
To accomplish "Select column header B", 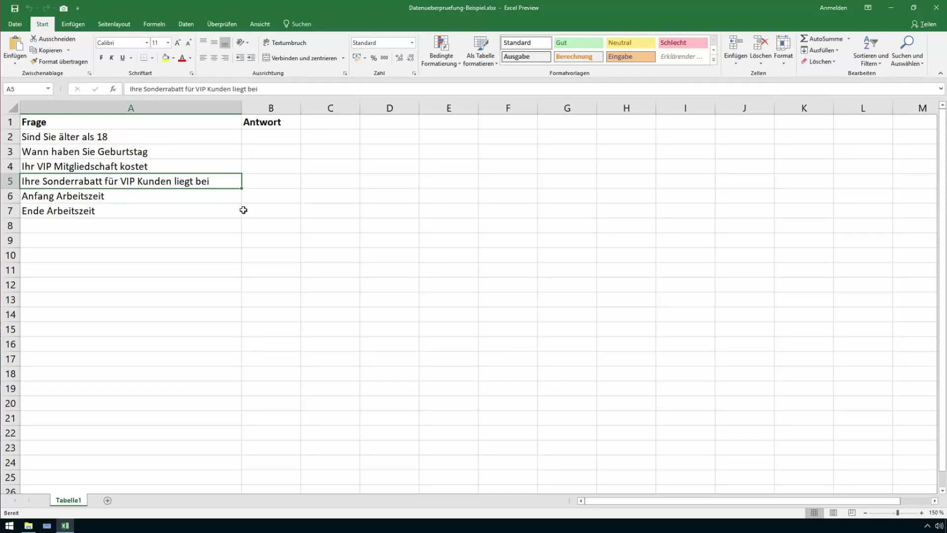I will pos(271,108).
